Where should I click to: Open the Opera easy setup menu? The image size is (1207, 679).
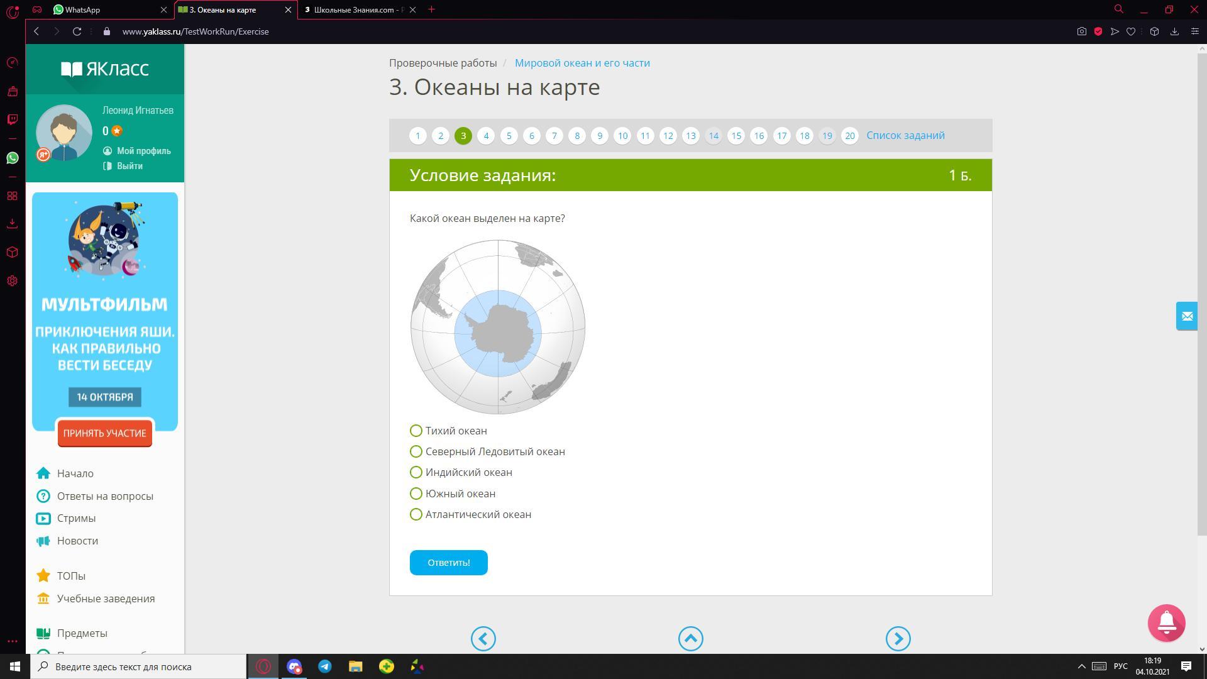coord(1195,31)
